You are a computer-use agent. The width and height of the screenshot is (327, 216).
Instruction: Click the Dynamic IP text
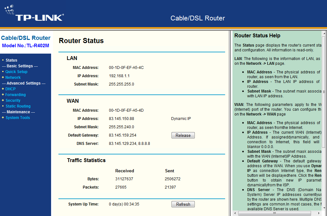coord(181,119)
